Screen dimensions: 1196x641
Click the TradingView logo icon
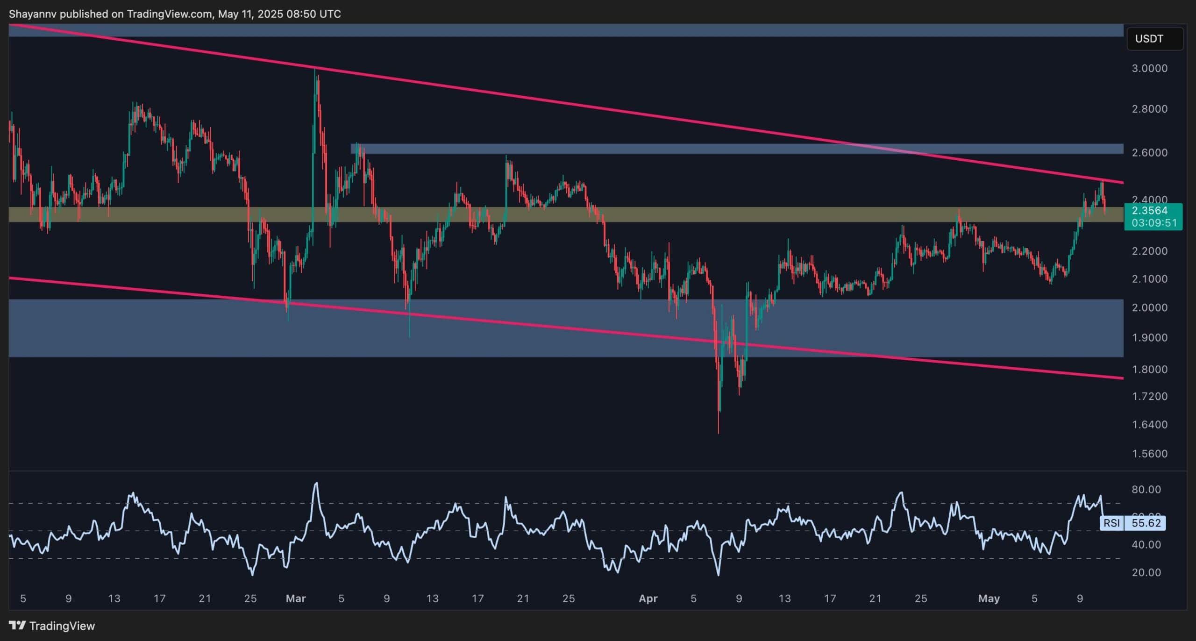[x=17, y=625]
